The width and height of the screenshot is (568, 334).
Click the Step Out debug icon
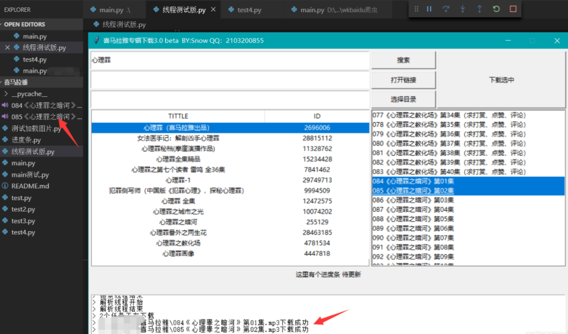point(479,9)
